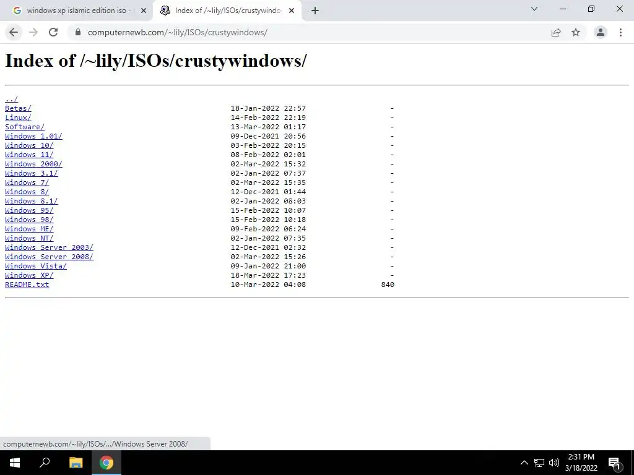This screenshot has width=634, height=475.
Task: Open the Windows Server 2003 folder
Action: pos(49,247)
